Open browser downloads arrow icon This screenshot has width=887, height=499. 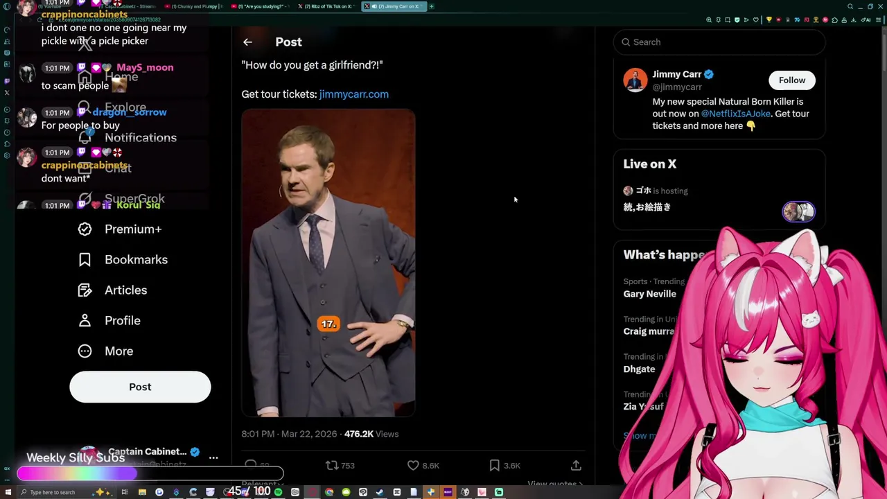tap(853, 20)
